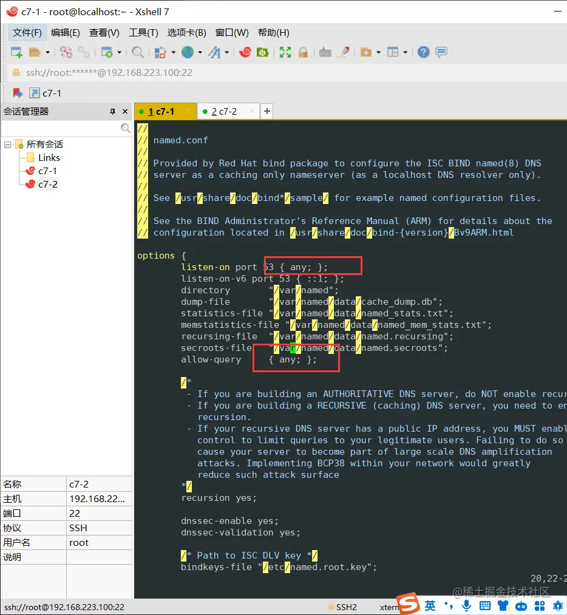Screen dimensions: 567x615
Task: Open the 帮助(H) menu
Action: [273, 33]
